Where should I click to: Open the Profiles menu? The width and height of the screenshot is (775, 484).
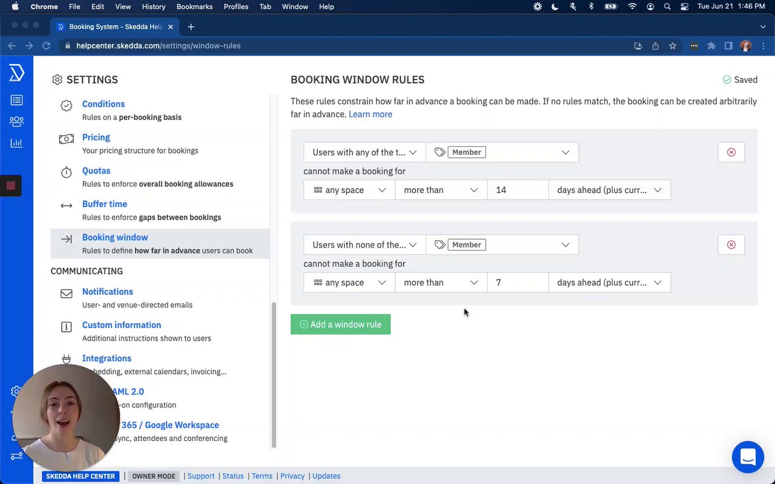(236, 7)
